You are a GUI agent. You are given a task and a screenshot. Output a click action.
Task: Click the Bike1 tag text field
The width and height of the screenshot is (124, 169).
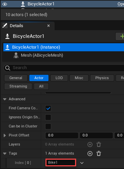(61, 163)
